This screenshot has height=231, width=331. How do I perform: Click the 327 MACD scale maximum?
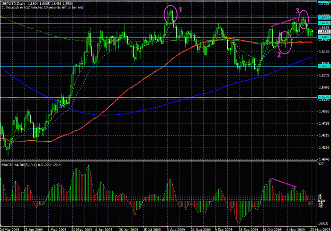[321, 164]
